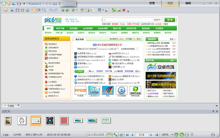Viewport: 220px width, 138px height.
Task: Select the hand pan tool
Action: coord(34,10)
